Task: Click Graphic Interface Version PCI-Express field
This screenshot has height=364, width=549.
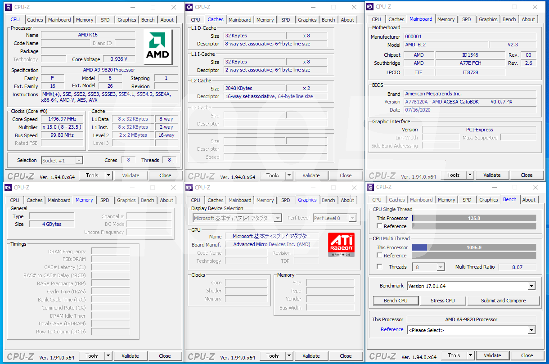Action: coord(479,130)
